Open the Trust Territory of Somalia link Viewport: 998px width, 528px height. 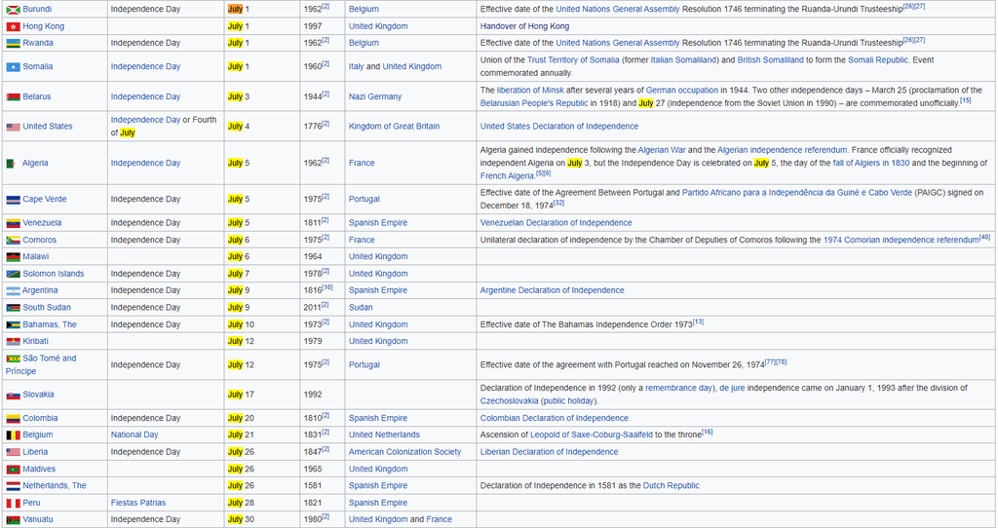click(x=573, y=59)
